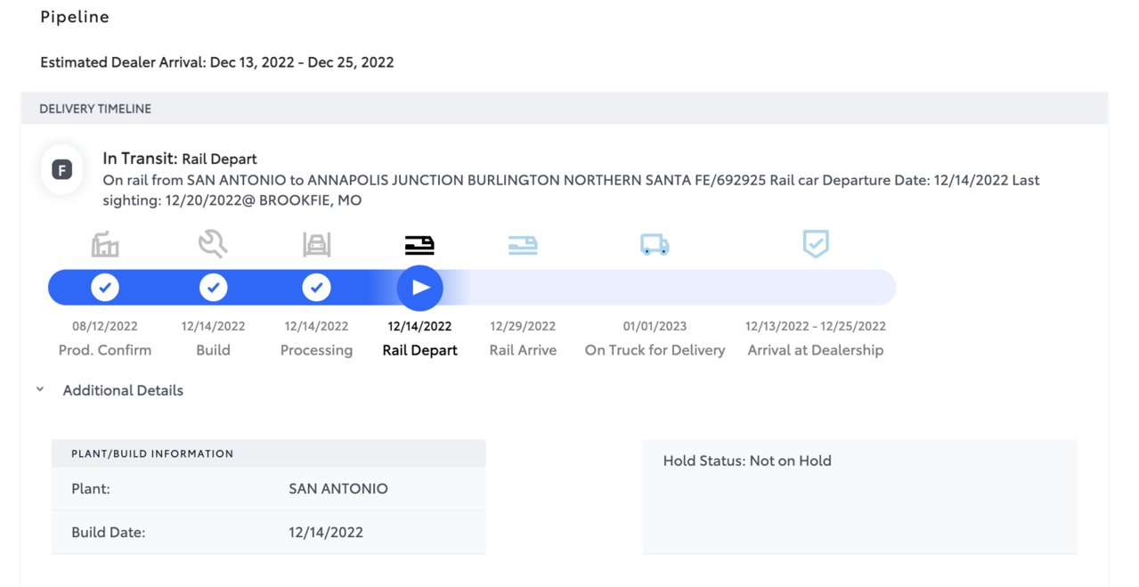Image resolution: width=1139 pixels, height=587 pixels.
Task: Click the light blue Rail Arrive train icon
Action: pos(523,245)
